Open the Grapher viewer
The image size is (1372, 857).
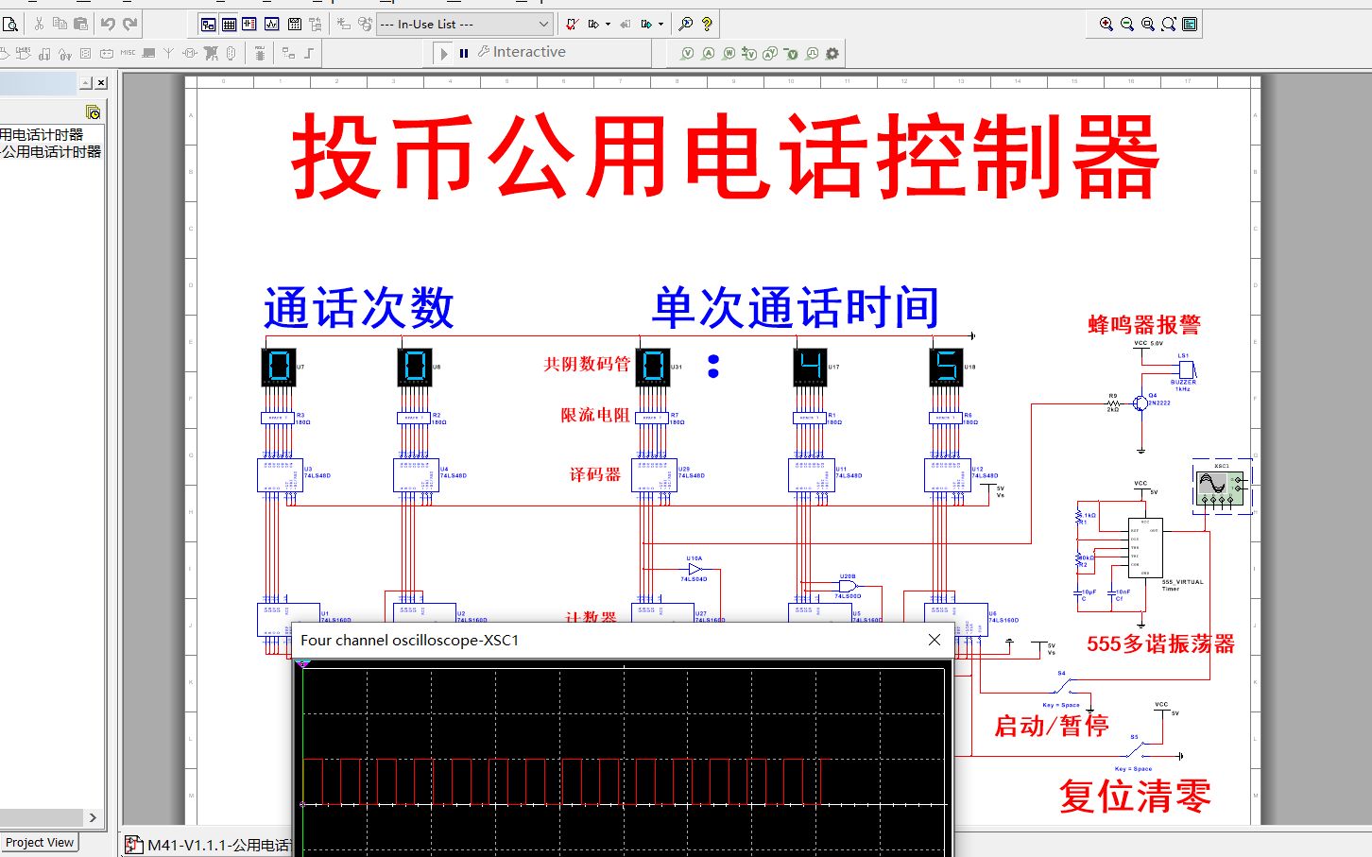point(271,24)
